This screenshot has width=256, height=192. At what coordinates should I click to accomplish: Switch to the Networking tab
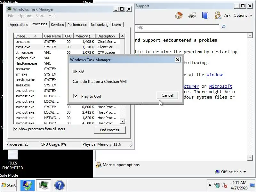click(100, 25)
